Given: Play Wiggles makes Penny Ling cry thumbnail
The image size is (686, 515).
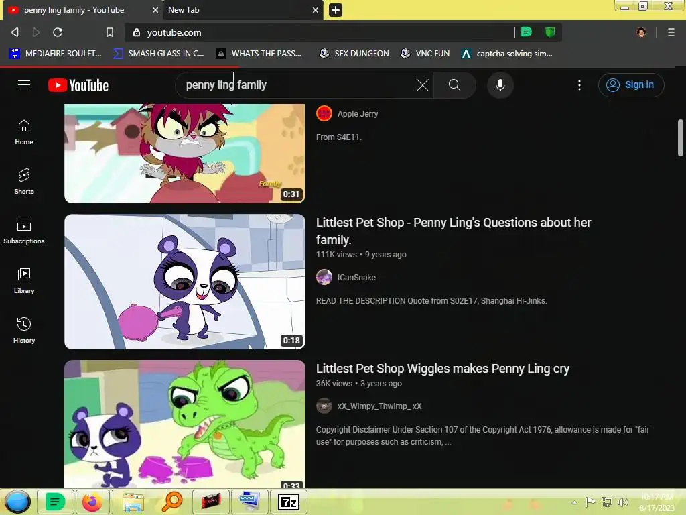Looking at the screenshot, I should [185, 424].
